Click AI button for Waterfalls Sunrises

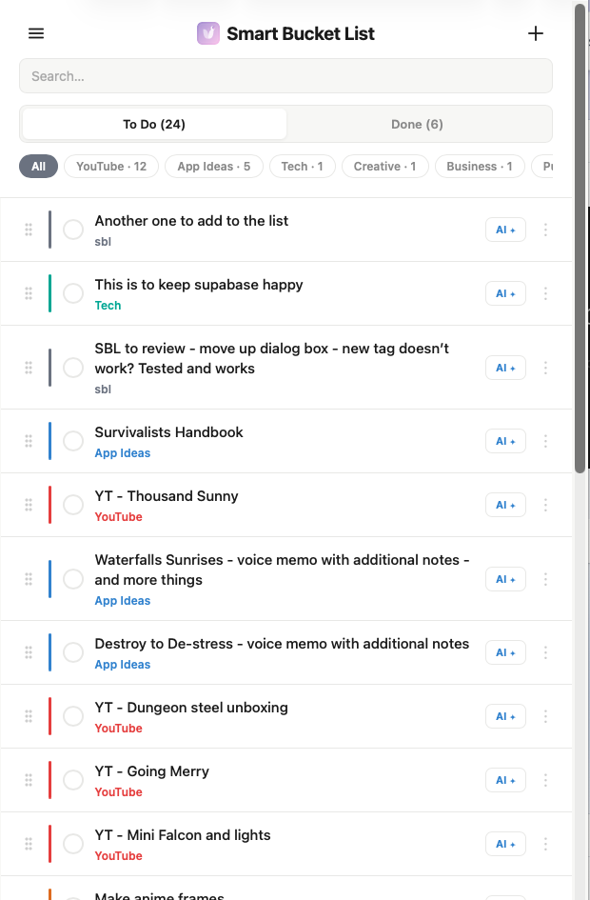(505, 579)
